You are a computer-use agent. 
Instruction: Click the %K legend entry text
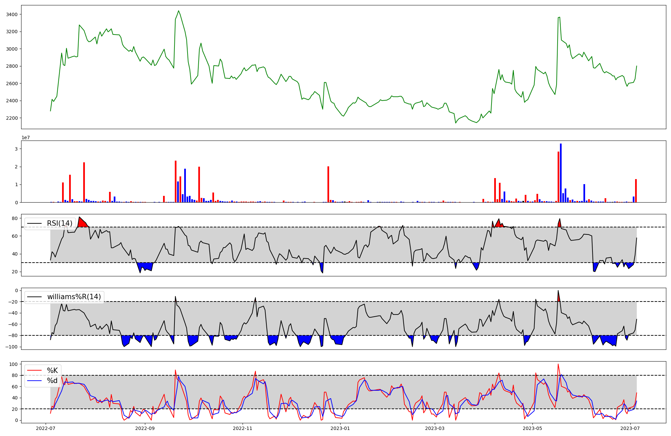52,371
